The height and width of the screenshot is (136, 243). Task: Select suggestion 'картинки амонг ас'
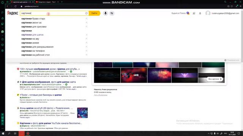coord(32,23)
